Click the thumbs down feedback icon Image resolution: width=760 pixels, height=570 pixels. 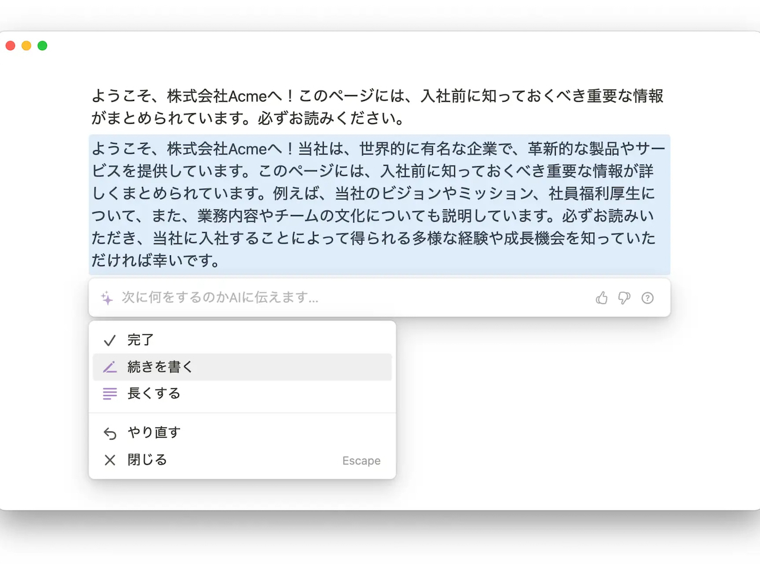point(624,297)
